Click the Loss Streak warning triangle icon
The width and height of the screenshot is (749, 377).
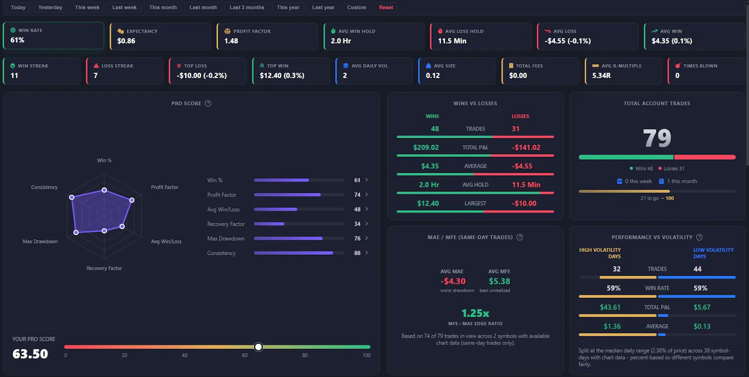point(96,66)
